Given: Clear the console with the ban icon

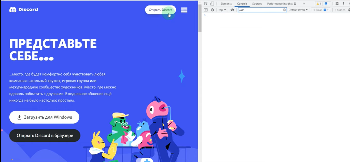Looking at the screenshot, I should click(212, 10).
